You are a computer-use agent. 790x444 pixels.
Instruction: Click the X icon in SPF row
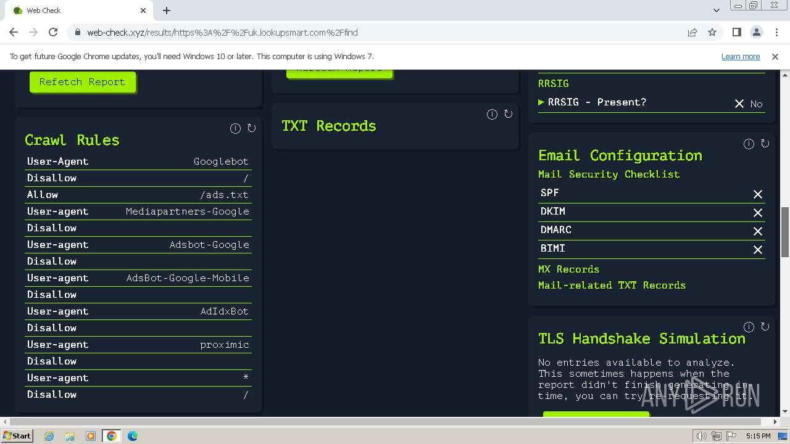point(757,194)
